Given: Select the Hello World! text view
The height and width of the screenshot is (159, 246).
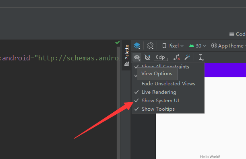Looking at the screenshot, I should tap(210, 157).
